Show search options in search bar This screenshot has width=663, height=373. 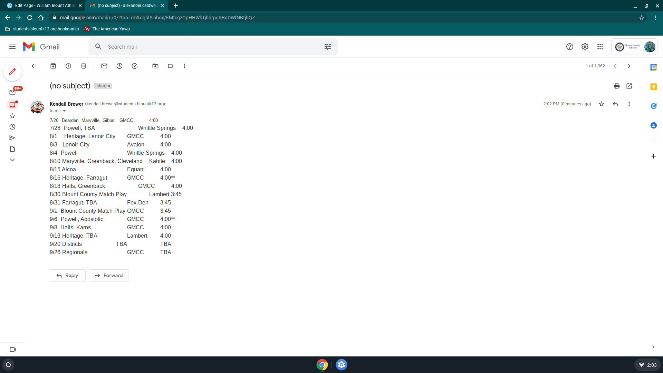[x=328, y=47]
